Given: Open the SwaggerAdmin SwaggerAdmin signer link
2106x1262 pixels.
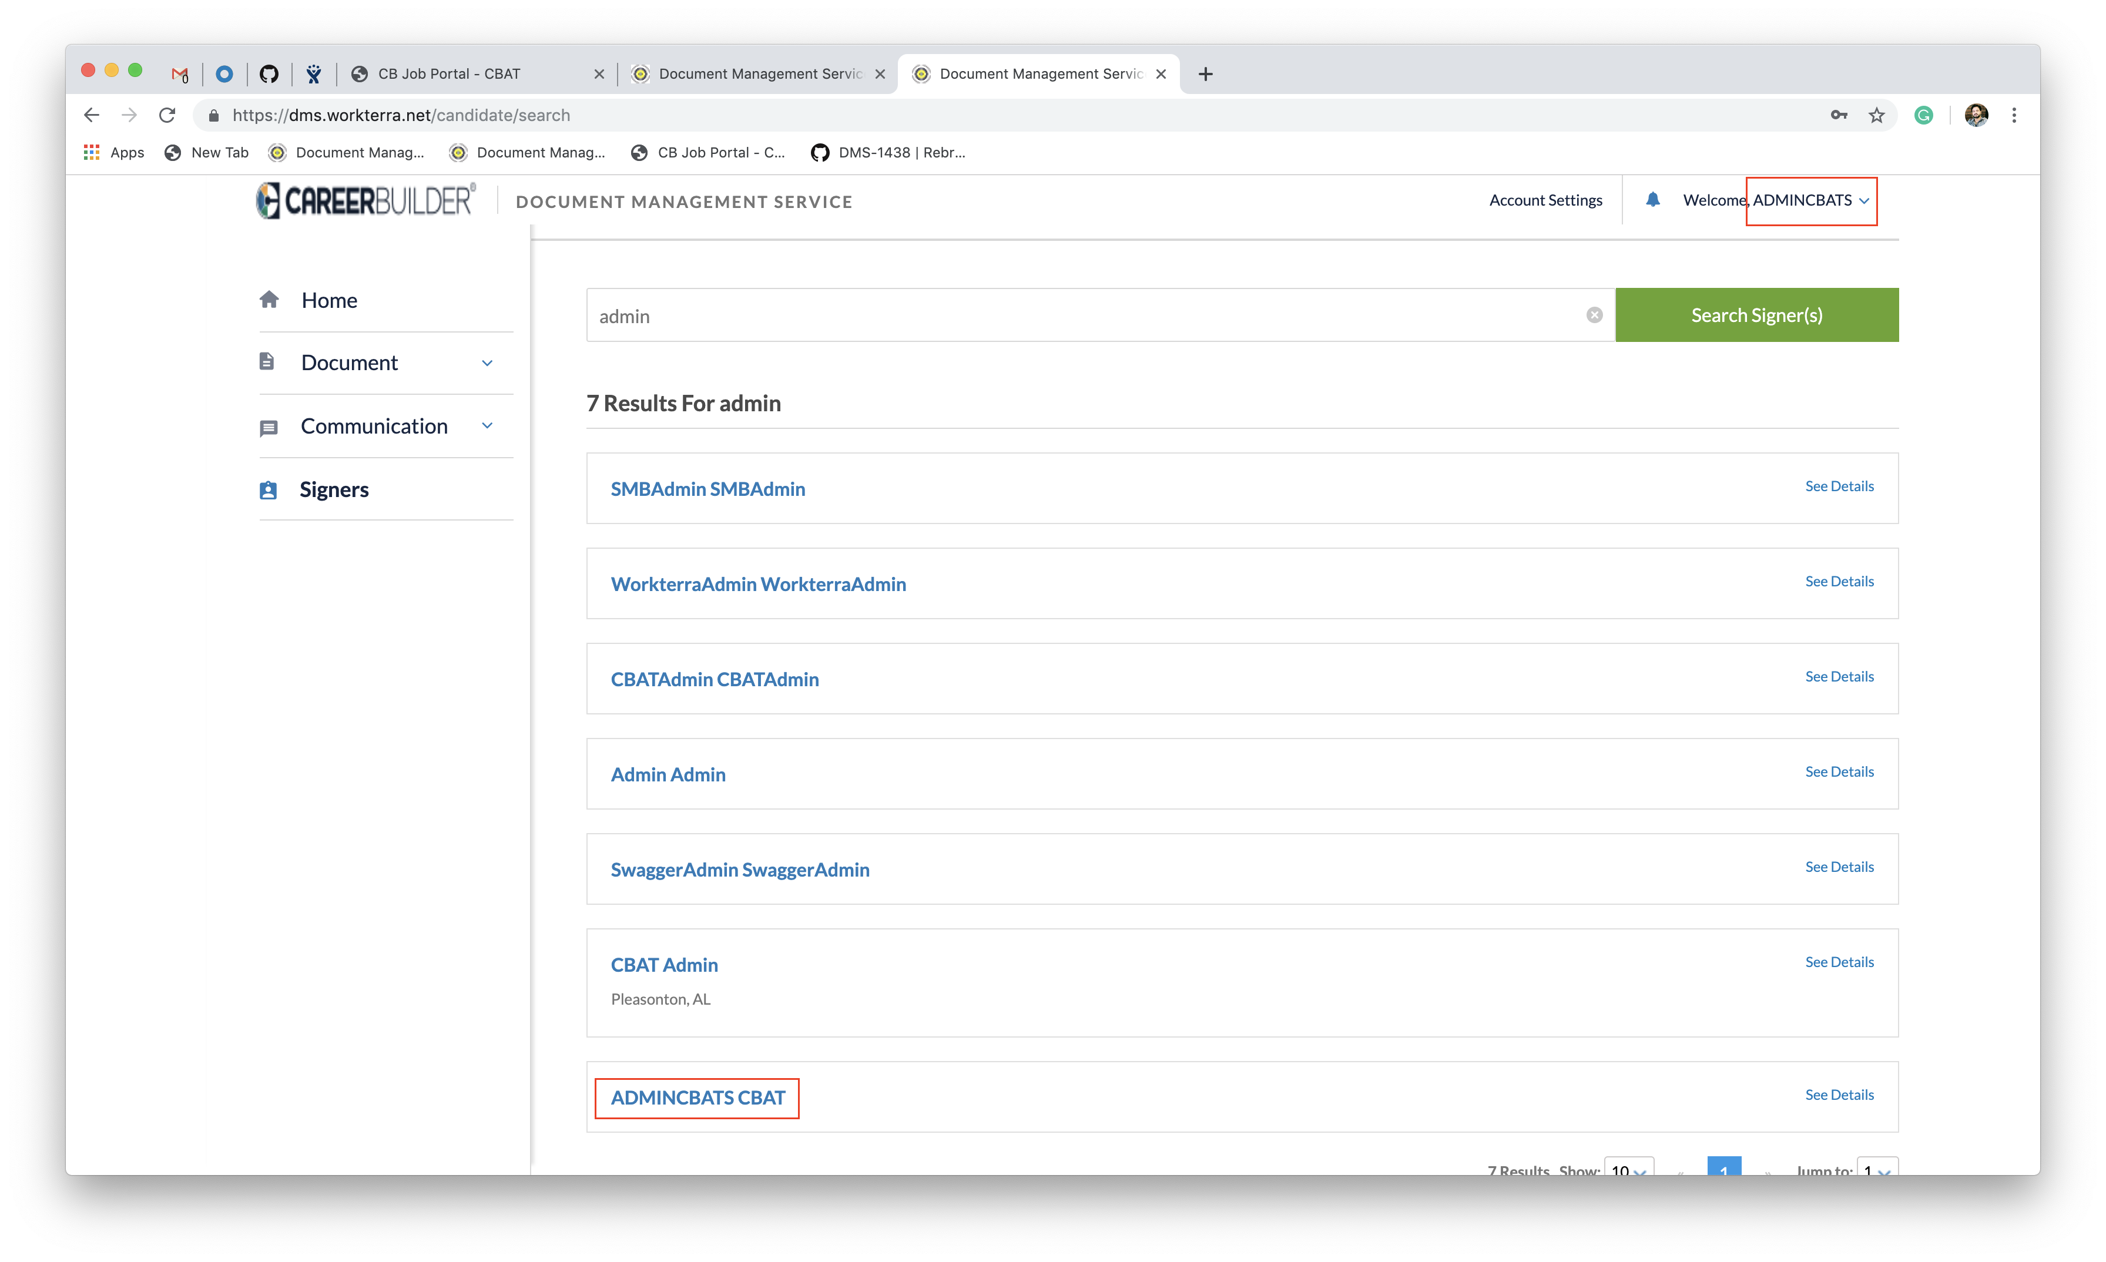Looking at the screenshot, I should coord(739,870).
